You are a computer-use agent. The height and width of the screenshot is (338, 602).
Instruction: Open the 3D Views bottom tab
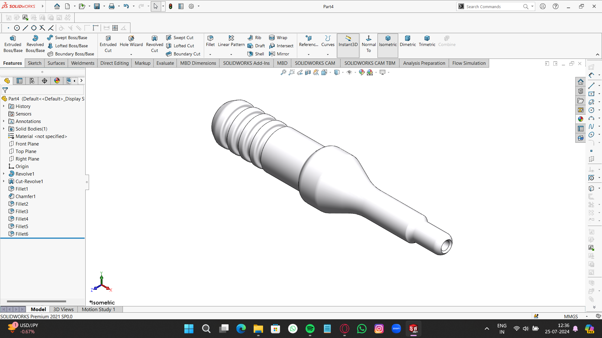[x=63, y=309]
